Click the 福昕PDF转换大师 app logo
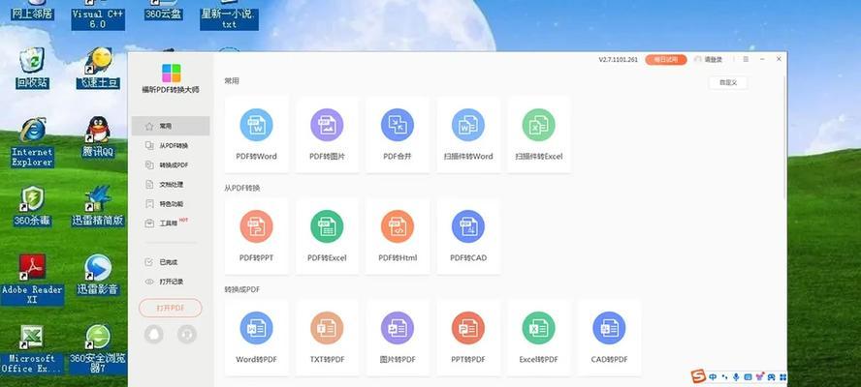 click(171, 73)
